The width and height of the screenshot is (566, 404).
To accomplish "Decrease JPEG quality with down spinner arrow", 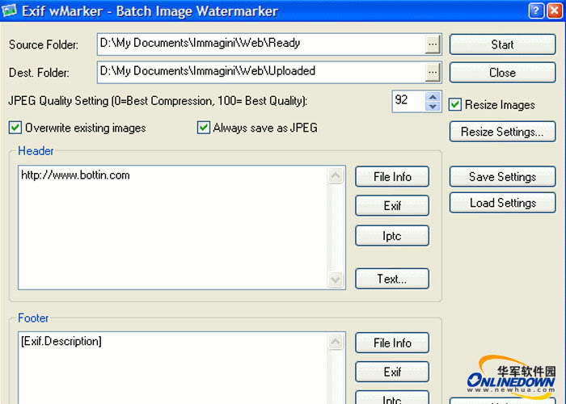I will pyautogui.click(x=433, y=107).
